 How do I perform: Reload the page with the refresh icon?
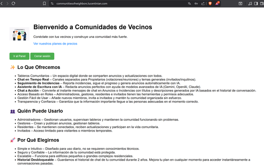tap(14, 3)
